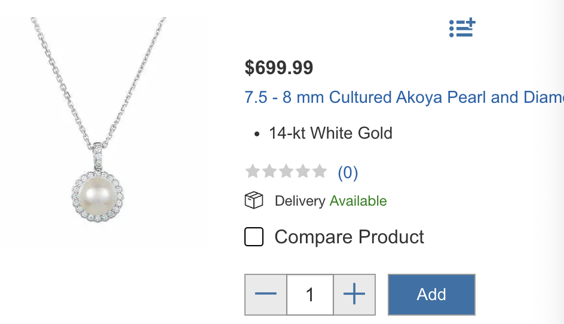Click the delivery box icon
This screenshot has height=324, width=564.
pos(254,201)
